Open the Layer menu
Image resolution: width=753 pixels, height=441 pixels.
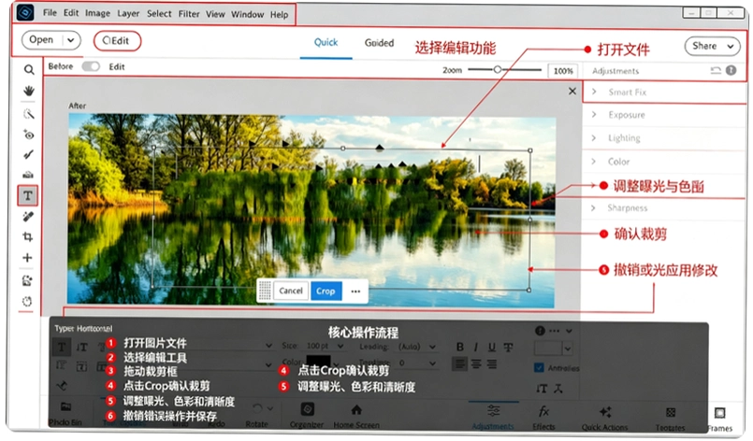pyautogui.click(x=128, y=13)
